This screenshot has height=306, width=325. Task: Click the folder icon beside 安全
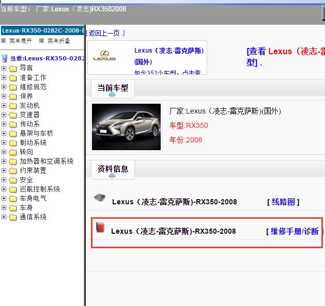click(x=13, y=180)
